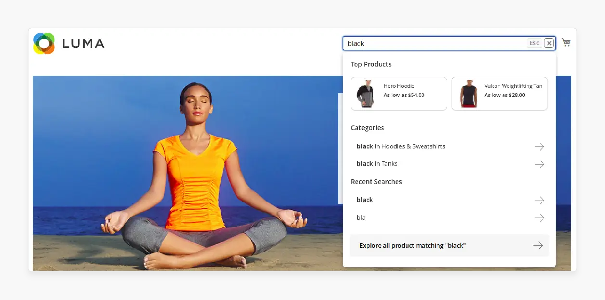
Task: Expand the Recent Searches section
Action: pos(376,182)
